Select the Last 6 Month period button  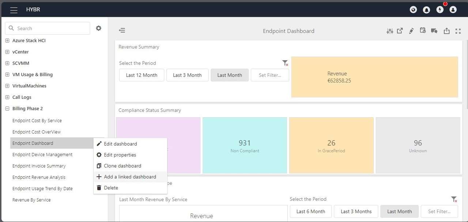coord(311,211)
